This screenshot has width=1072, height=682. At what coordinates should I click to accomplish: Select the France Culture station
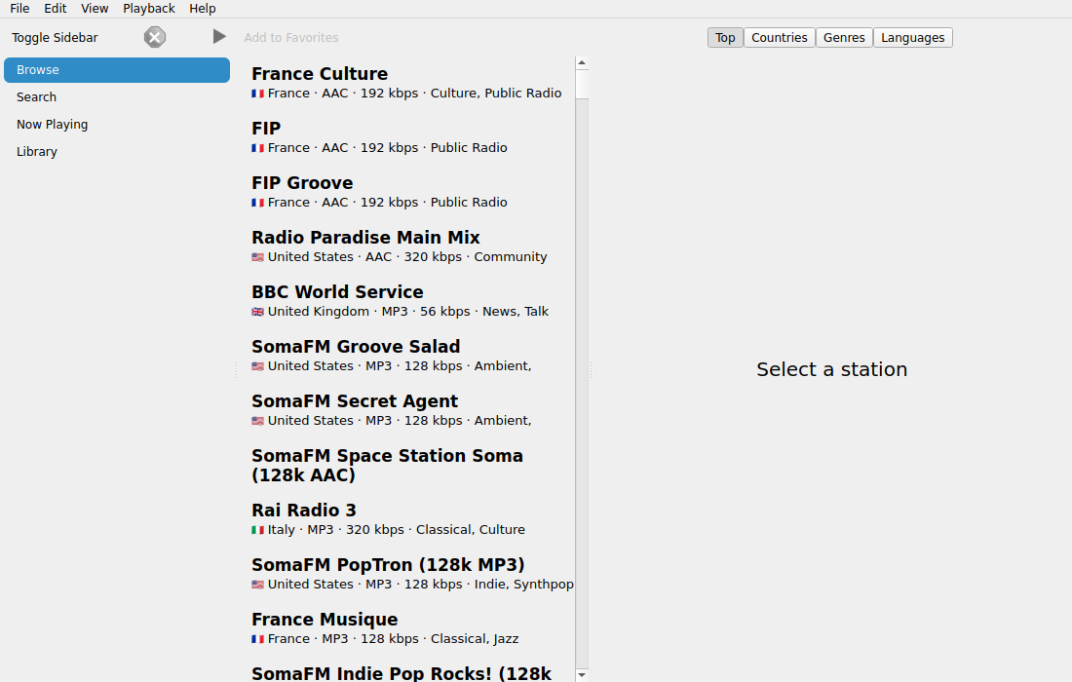point(411,83)
